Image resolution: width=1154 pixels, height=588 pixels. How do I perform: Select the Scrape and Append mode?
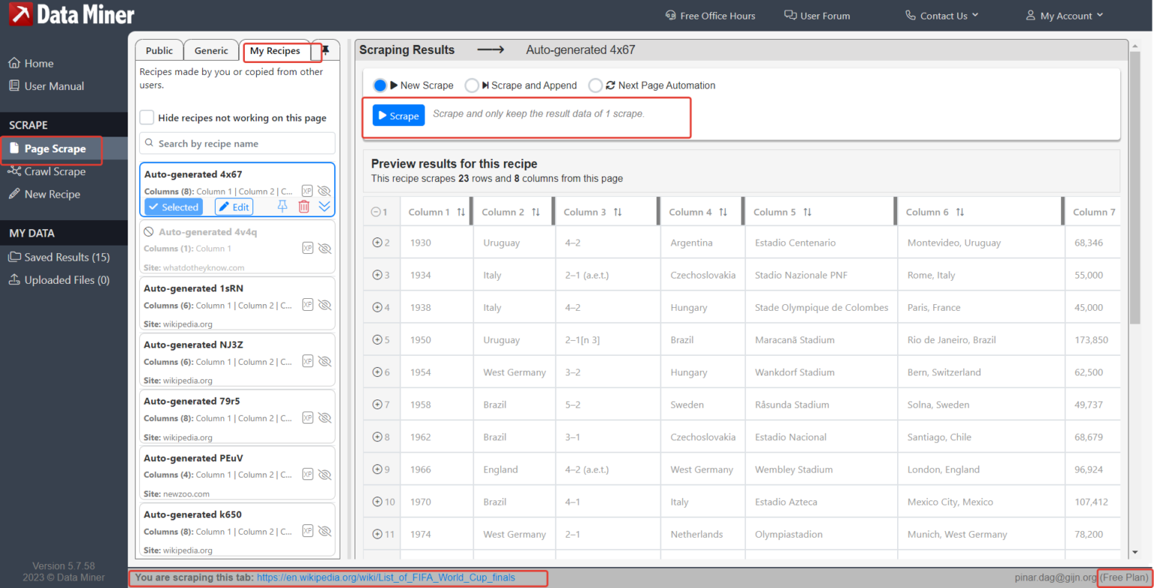[472, 85]
